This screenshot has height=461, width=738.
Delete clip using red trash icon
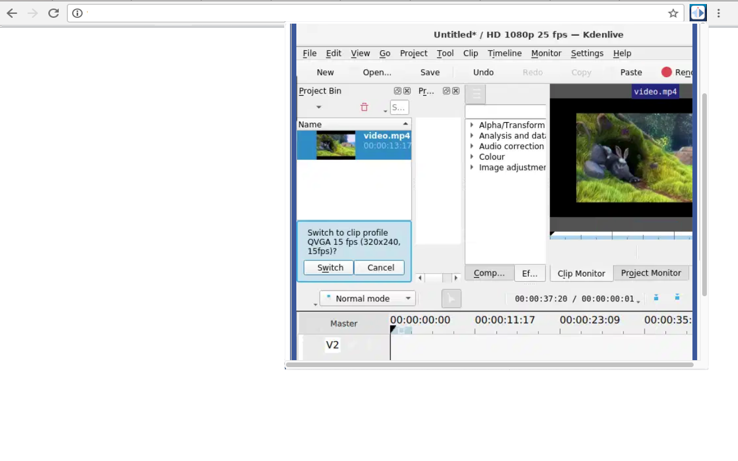click(x=364, y=107)
